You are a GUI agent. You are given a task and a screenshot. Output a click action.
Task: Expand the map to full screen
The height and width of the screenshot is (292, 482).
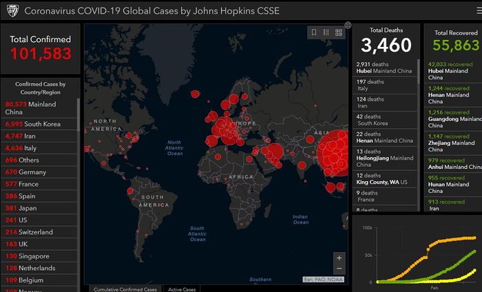point(348,25)
